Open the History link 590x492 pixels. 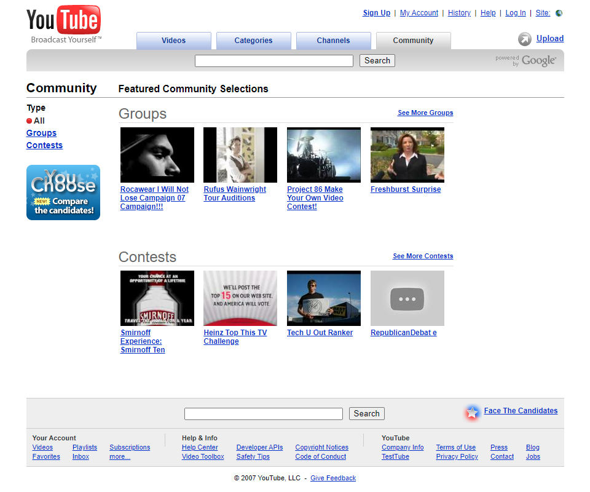(459, 13)
